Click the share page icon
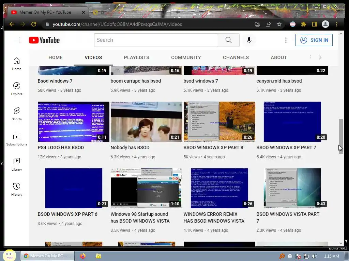The height and width of the screenshot is (261, 349). (x=268, y=24)
